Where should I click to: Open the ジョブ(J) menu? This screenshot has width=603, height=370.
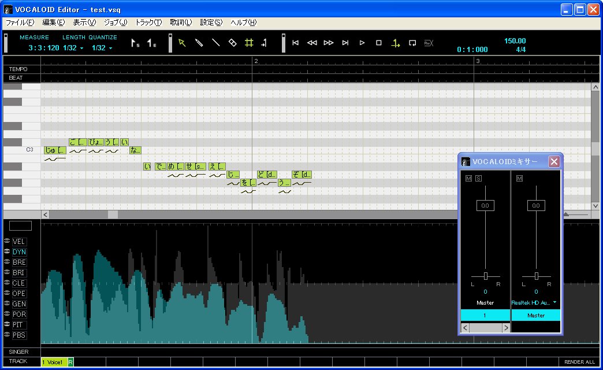click(x=116, y=23)
